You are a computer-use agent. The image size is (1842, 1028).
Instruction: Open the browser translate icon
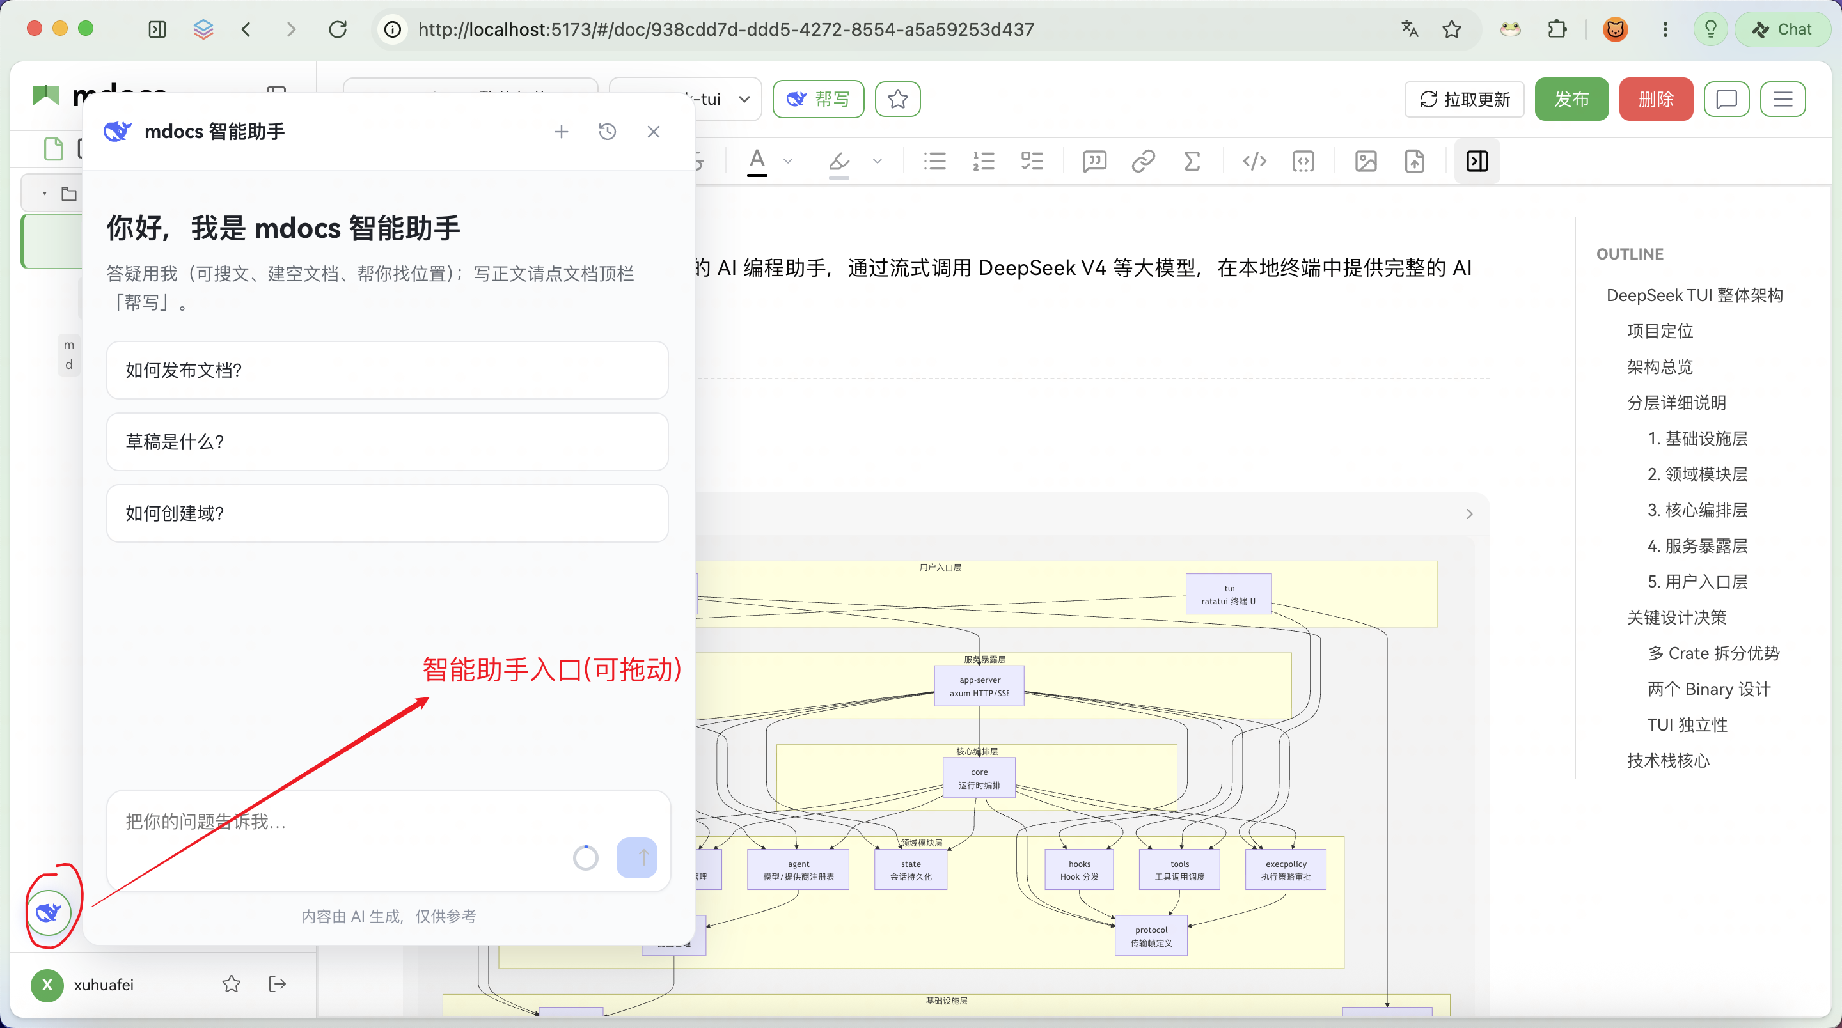1410,29
